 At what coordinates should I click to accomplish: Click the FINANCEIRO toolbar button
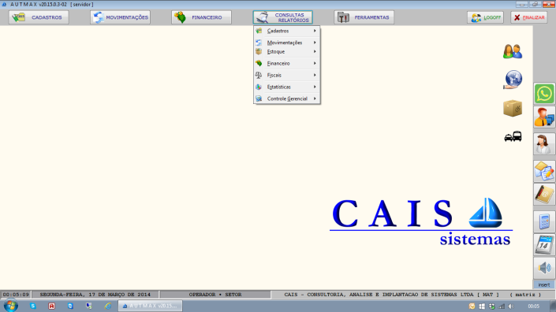tap(201, 17)
